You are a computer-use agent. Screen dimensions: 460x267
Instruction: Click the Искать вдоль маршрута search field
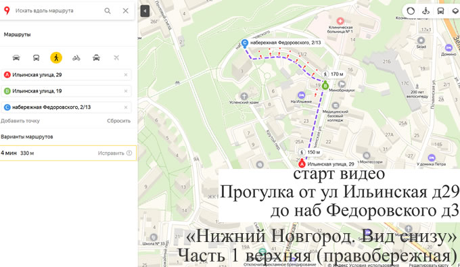click(57, 11)
